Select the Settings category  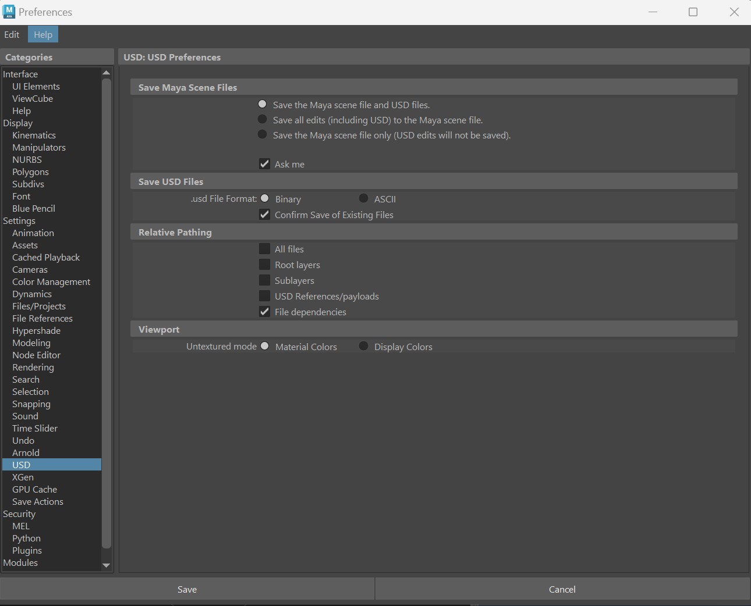pyautogui.click(x=19, y=220)
